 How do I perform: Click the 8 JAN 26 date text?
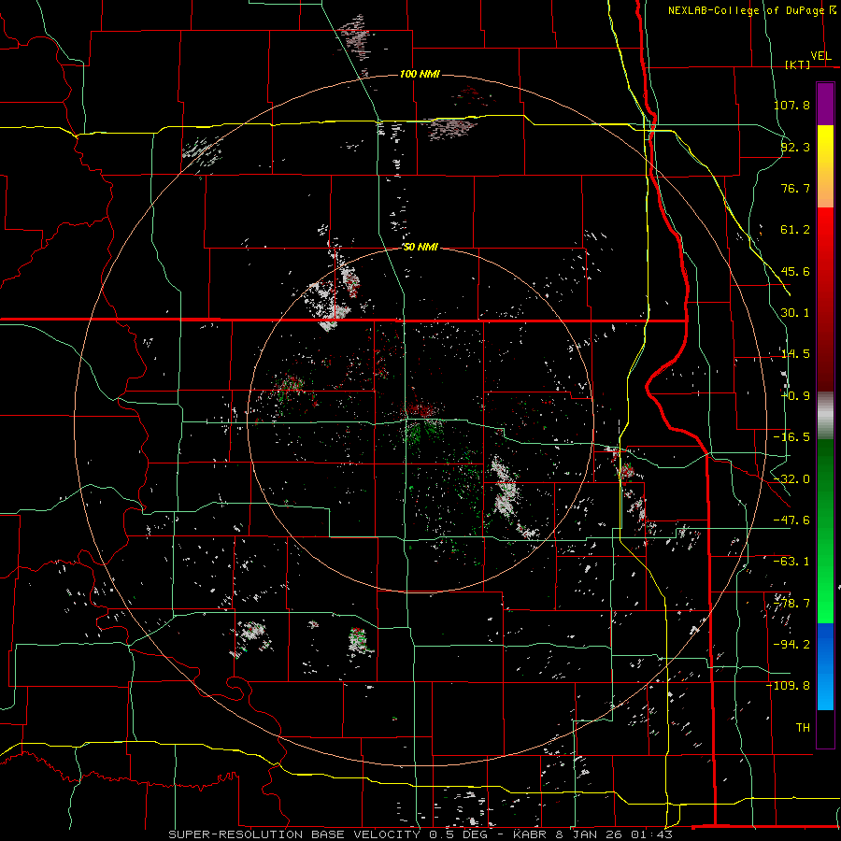point(589,834)
